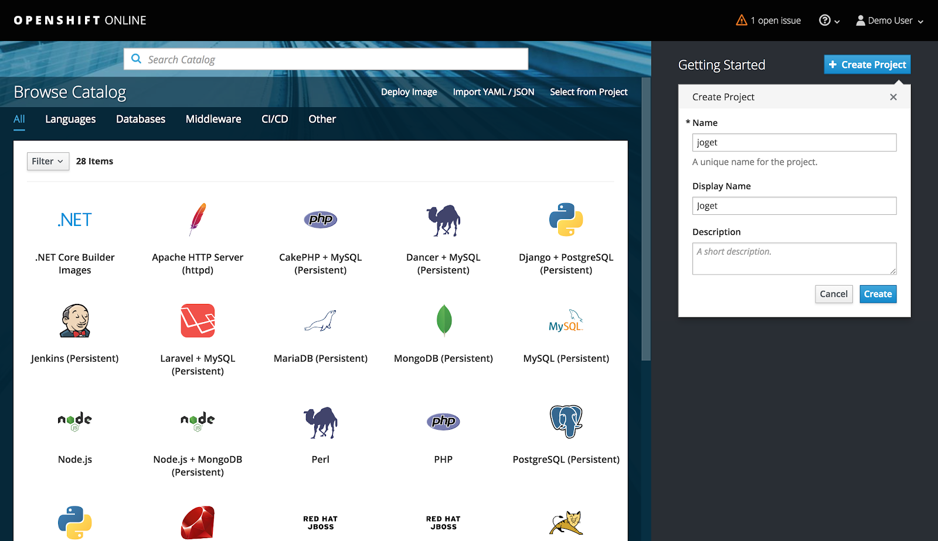Viewport: 938px width, 541px height.
Task: Click the PostgreSQL (Persistent) label
Action: tap(566, 460)
